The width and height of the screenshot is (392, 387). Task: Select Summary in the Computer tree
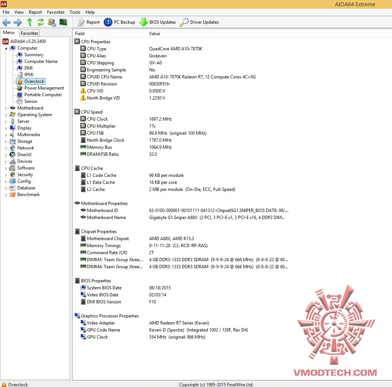click(34, 55)
